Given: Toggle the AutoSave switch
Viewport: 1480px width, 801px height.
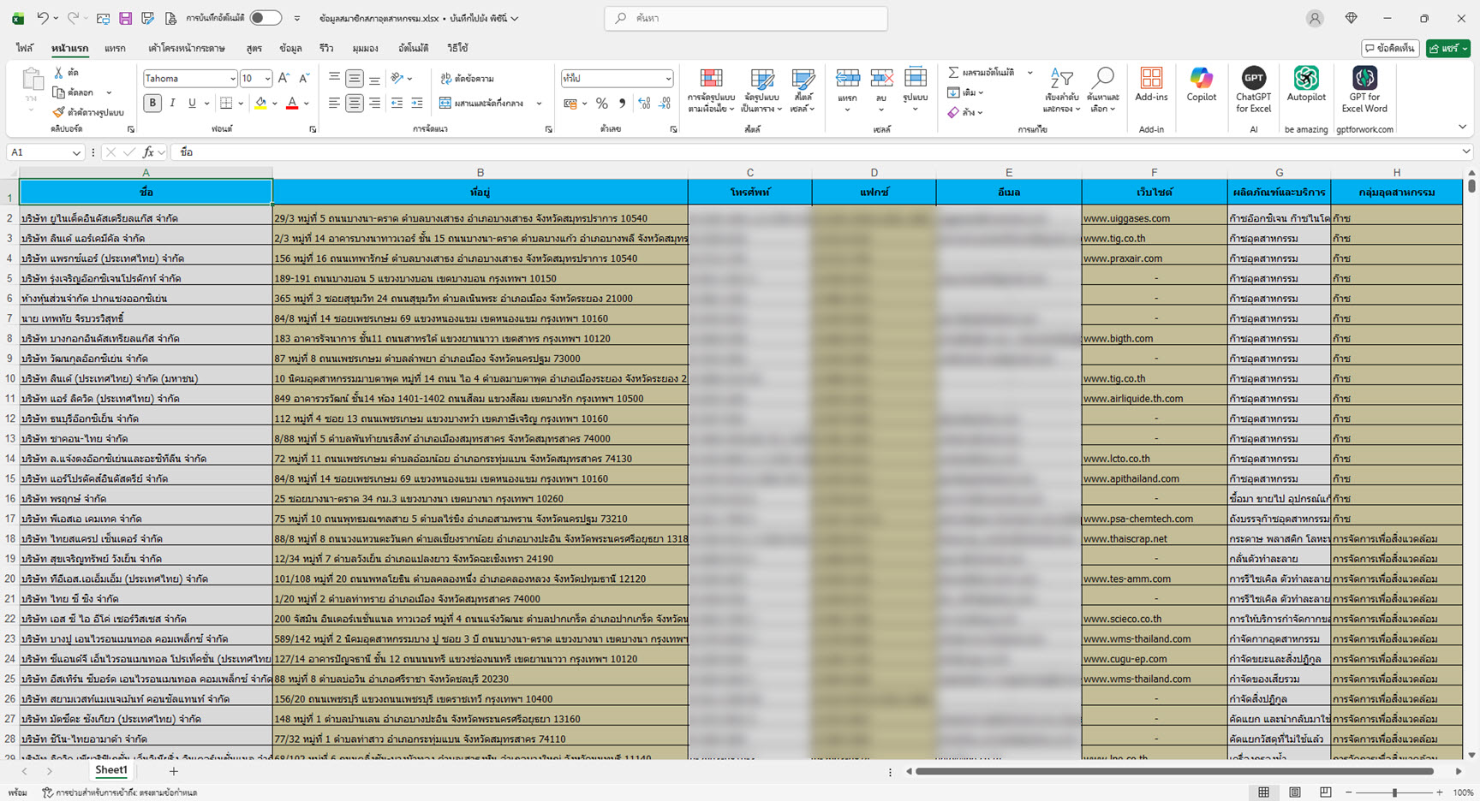Looking at the screenshot, I should tap(266, 18).
